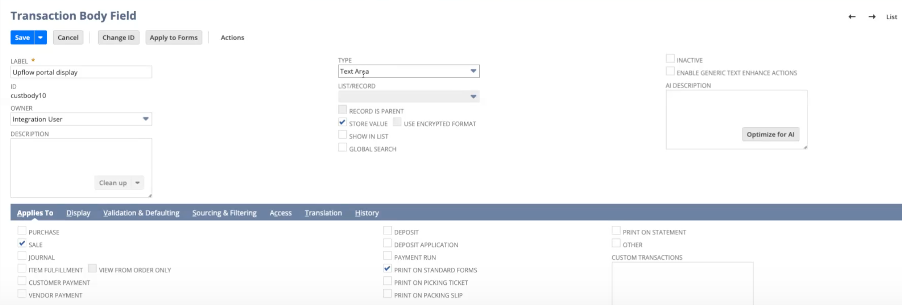Click the Custom Transactions list box

(x=682, y=283)
